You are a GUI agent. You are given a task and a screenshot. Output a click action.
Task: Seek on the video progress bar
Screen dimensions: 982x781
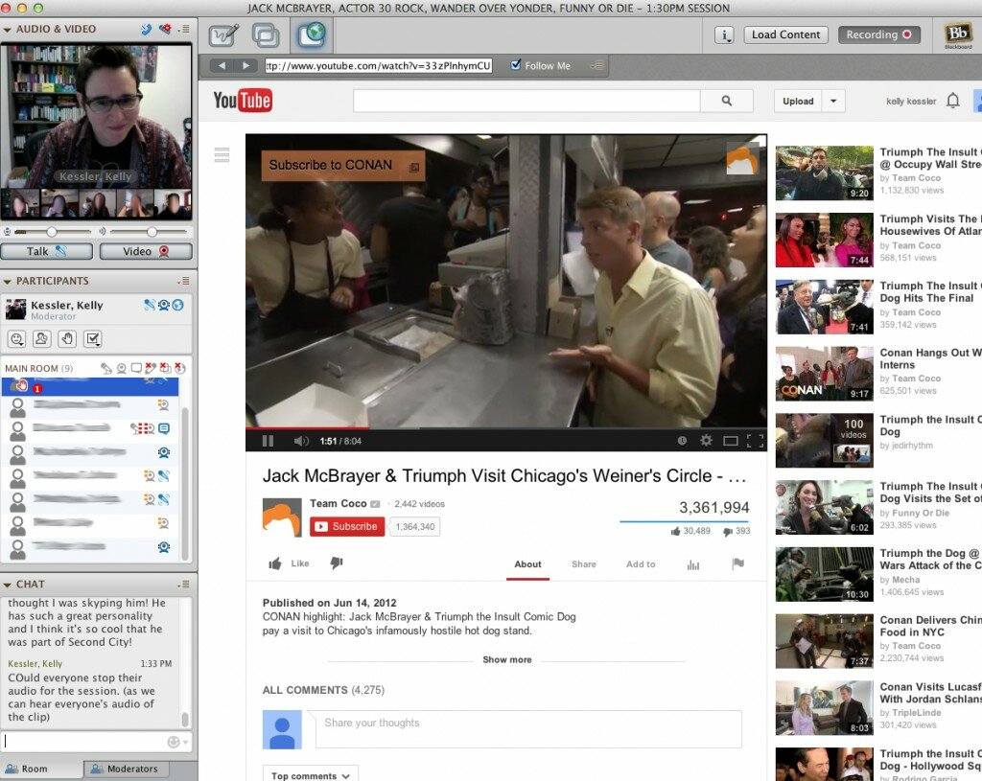click(x=506, y=428)
